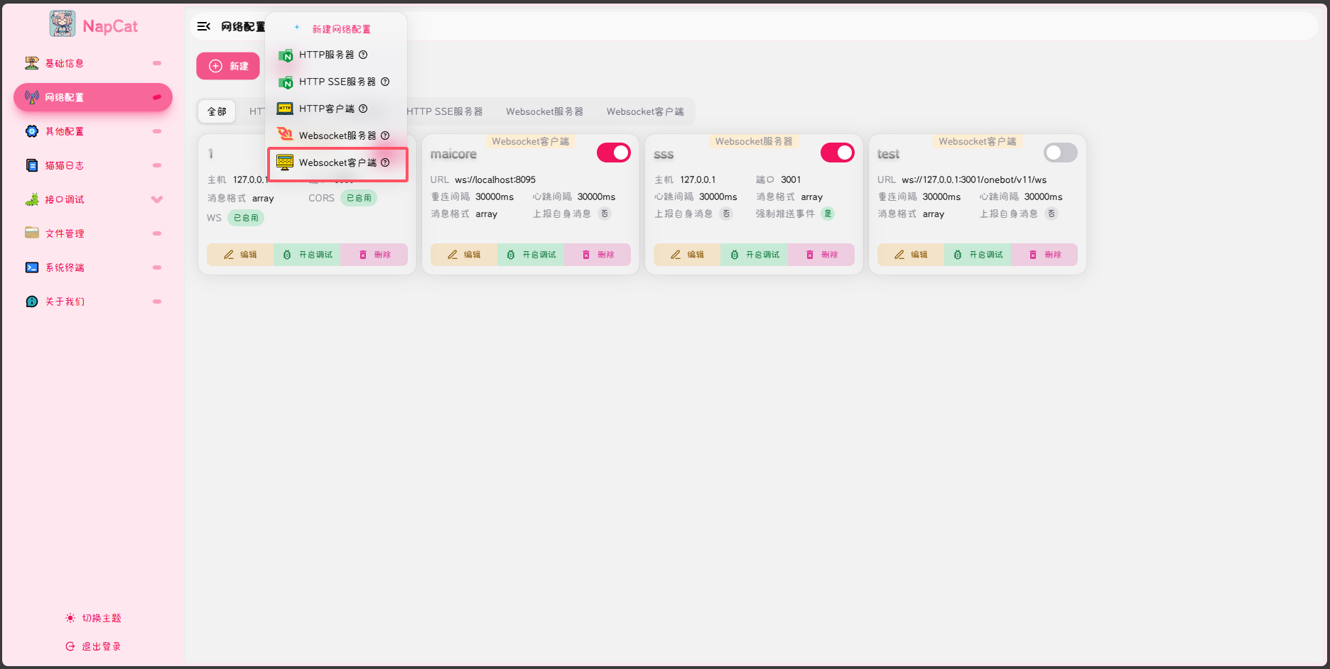This screenshot has height=669, width=1330.
Task: Open the 文件管理 folder icon
Action: tap(32, 233)
